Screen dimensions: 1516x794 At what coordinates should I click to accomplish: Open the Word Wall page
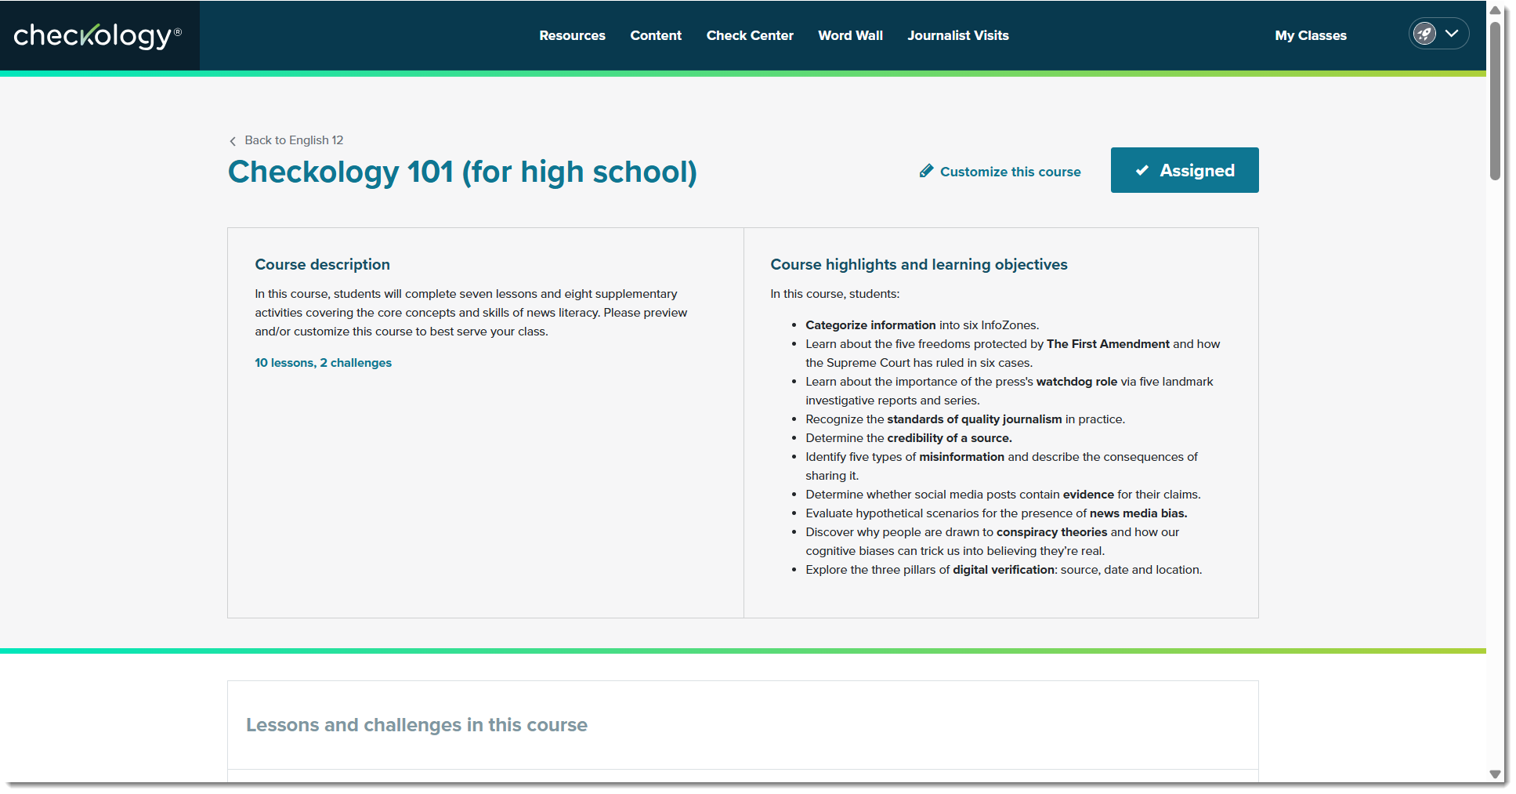(x=850, y=35)
